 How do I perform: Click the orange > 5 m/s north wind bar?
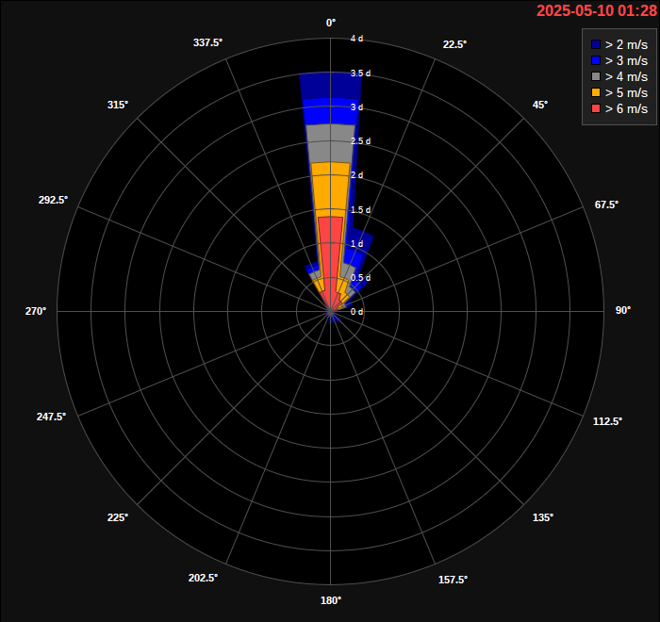point(330,189)
